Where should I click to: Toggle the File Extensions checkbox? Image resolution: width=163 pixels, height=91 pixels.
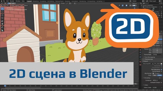click(161, 70)
